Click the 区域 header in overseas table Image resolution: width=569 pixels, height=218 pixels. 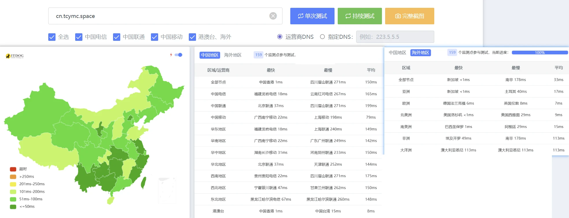[406, 68]
